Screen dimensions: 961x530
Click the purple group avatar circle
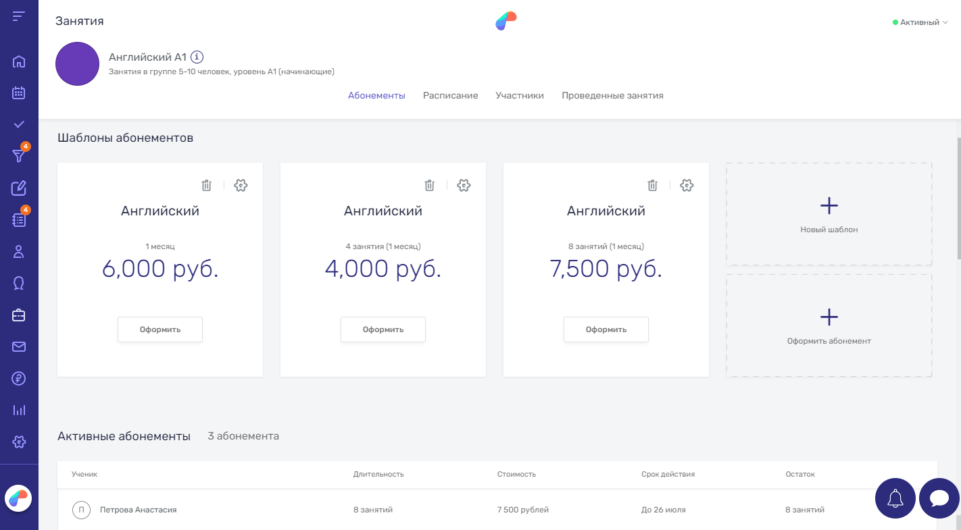pyautogui.click(x=78, y=64)
